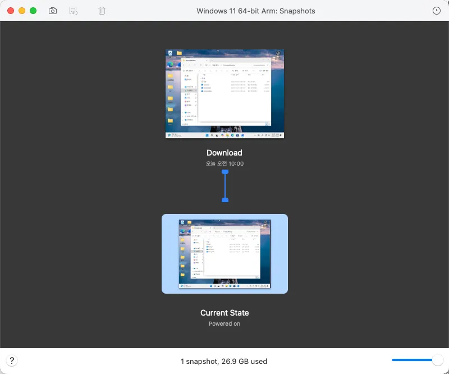449x374 pixels.
Task: Select the Current State thumbnail
Action: point(224,254)
